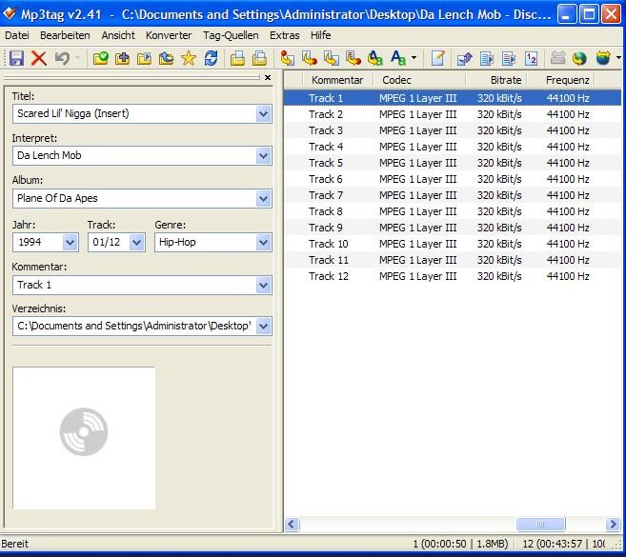Click the Export icon with blue arrow

pos(464,59)
